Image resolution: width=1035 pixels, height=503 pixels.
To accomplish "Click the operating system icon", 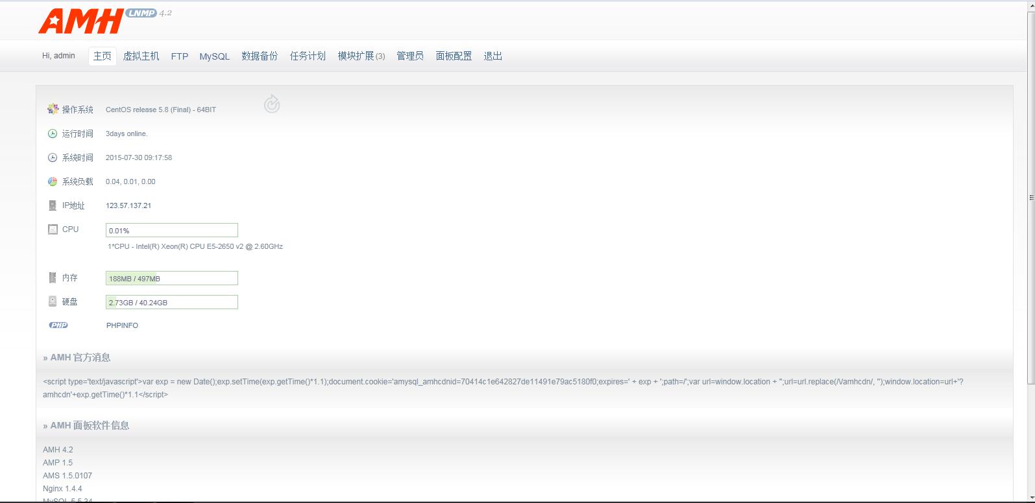I will point(53,109).
